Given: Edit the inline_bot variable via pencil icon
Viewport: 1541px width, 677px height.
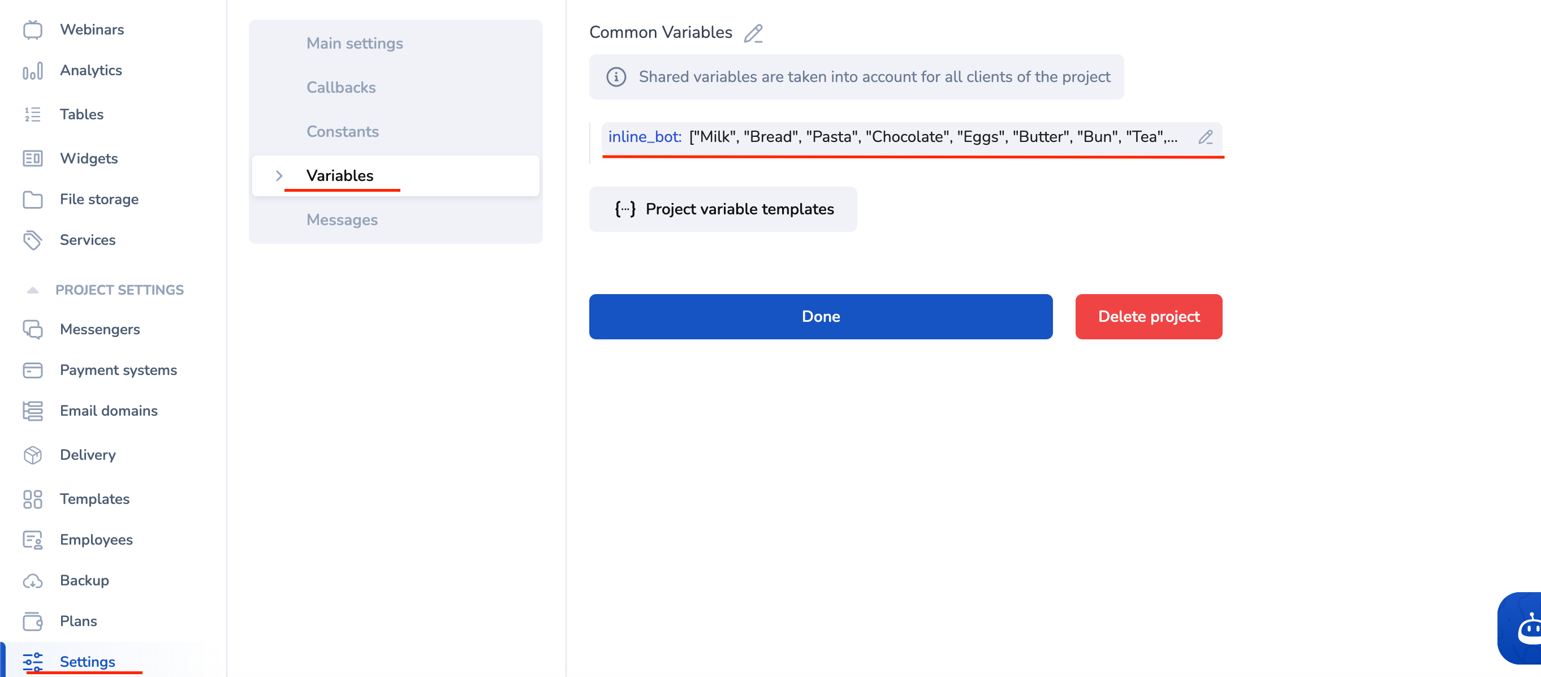Looking at the screenshot, I should click(x=1205, y=137).
